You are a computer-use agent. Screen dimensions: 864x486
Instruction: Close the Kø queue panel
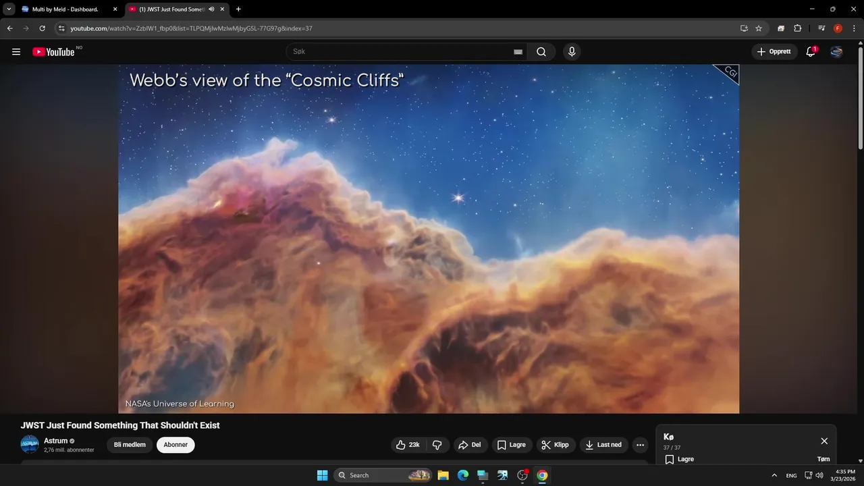[x=824, y=441]
